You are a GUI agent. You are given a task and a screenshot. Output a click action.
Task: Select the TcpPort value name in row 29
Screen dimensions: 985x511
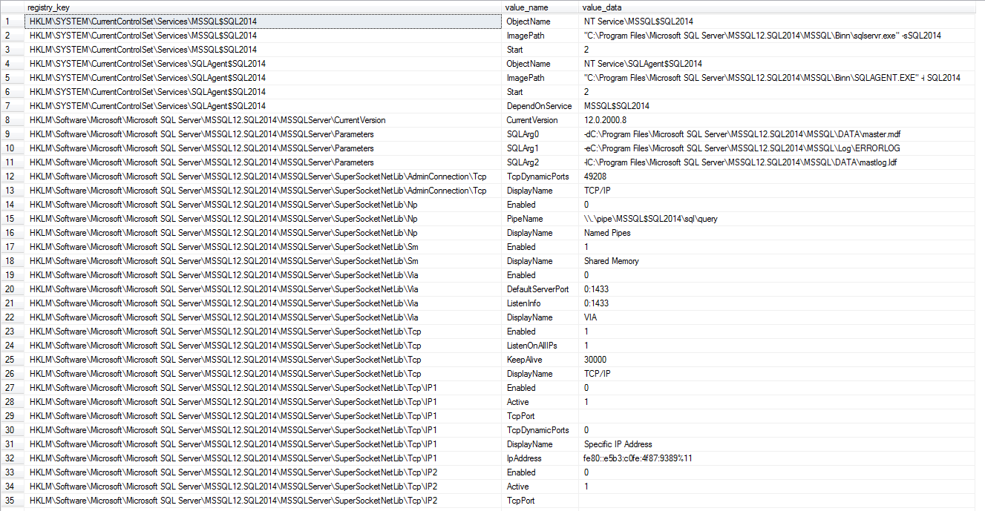tap(540, 416)
